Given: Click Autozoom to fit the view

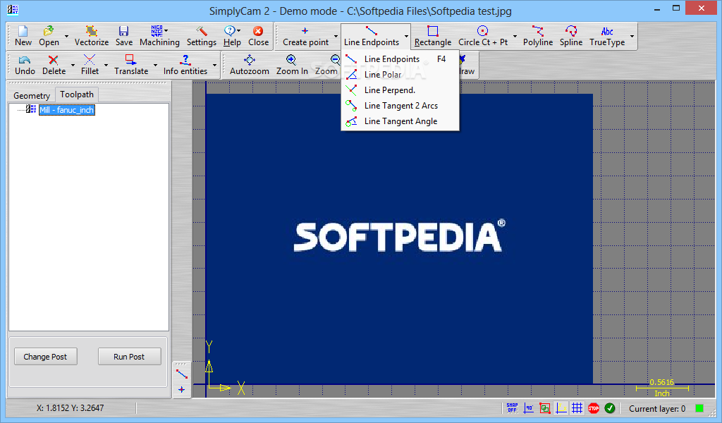Looking at the screenshot, I should tap(249, 65).
